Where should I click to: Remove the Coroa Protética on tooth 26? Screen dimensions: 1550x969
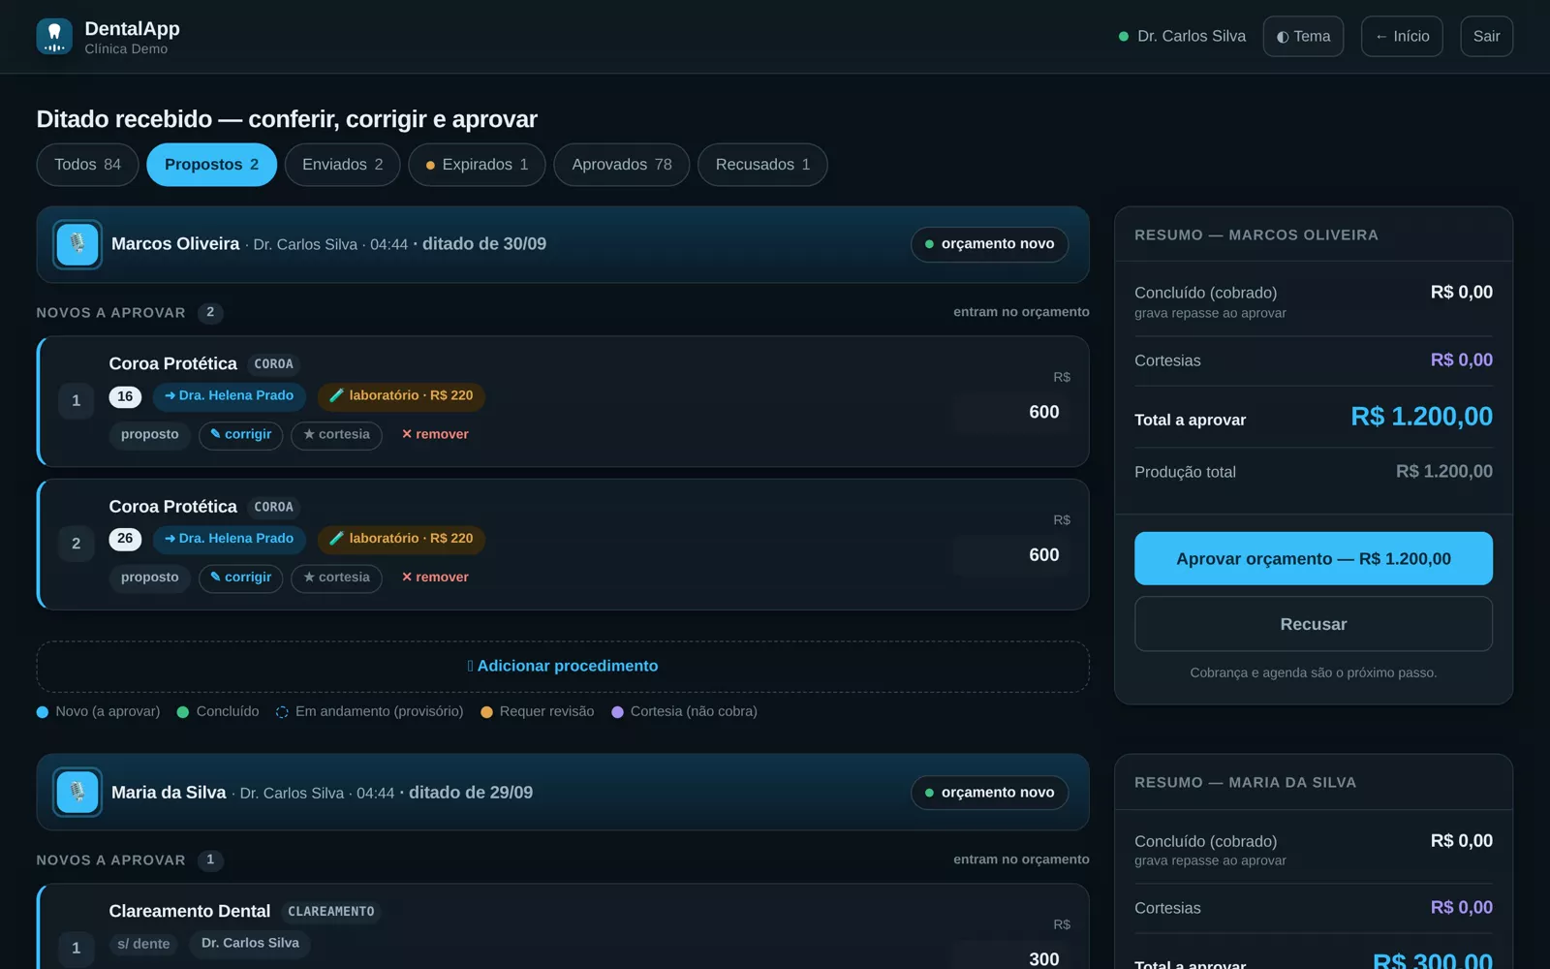(435, 578)
